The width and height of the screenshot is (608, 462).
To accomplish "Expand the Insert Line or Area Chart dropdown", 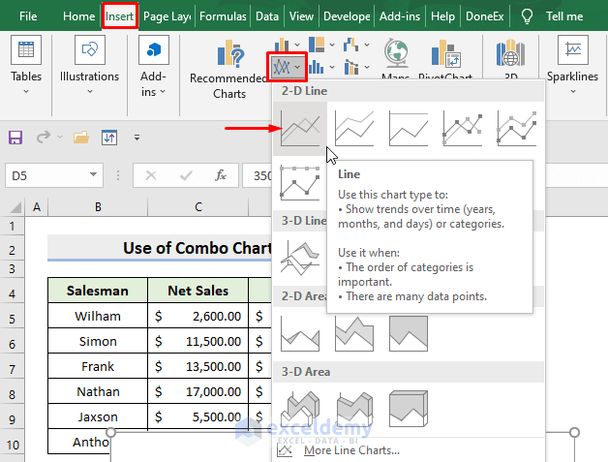I will point(297,67).
